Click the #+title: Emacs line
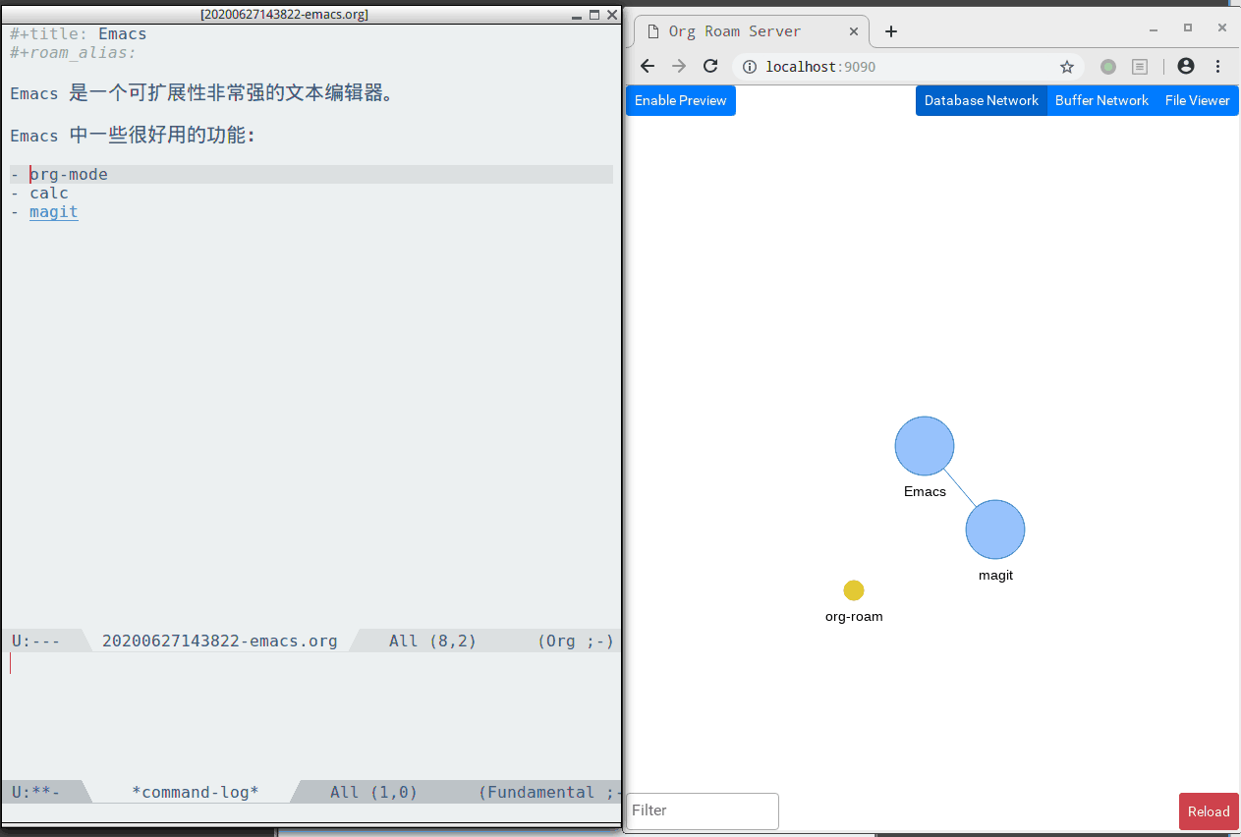Image resolution: width=1241 pixels, height=837 pixels. point(79,34)
